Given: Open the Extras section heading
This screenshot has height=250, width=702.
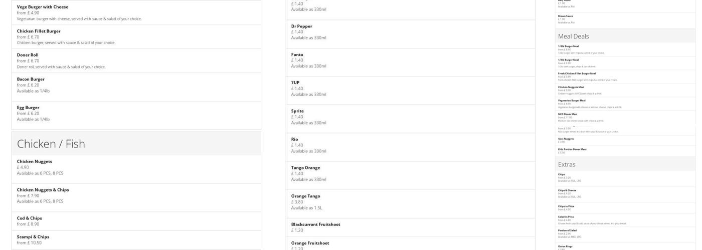Looking at the screenshot, I should click(x=567, y=164).
